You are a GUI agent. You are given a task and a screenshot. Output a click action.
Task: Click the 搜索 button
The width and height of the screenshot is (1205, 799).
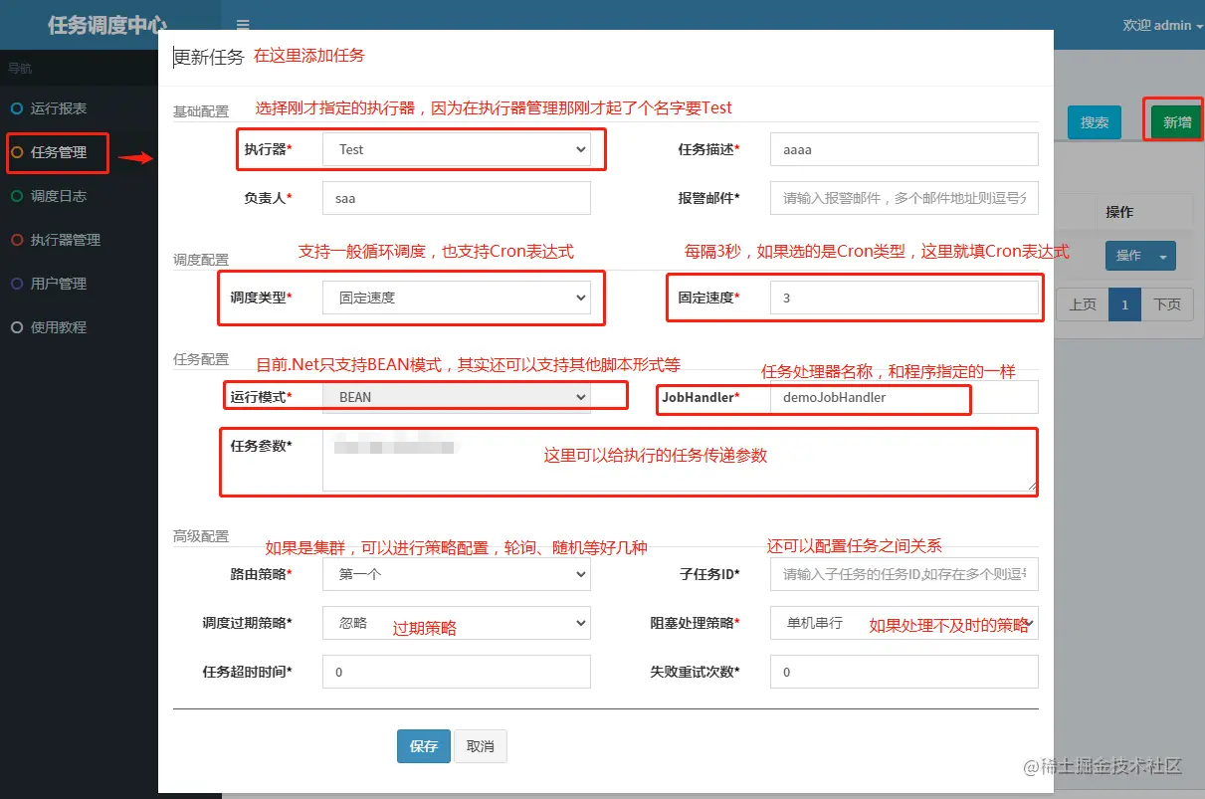click(1095, 122)
